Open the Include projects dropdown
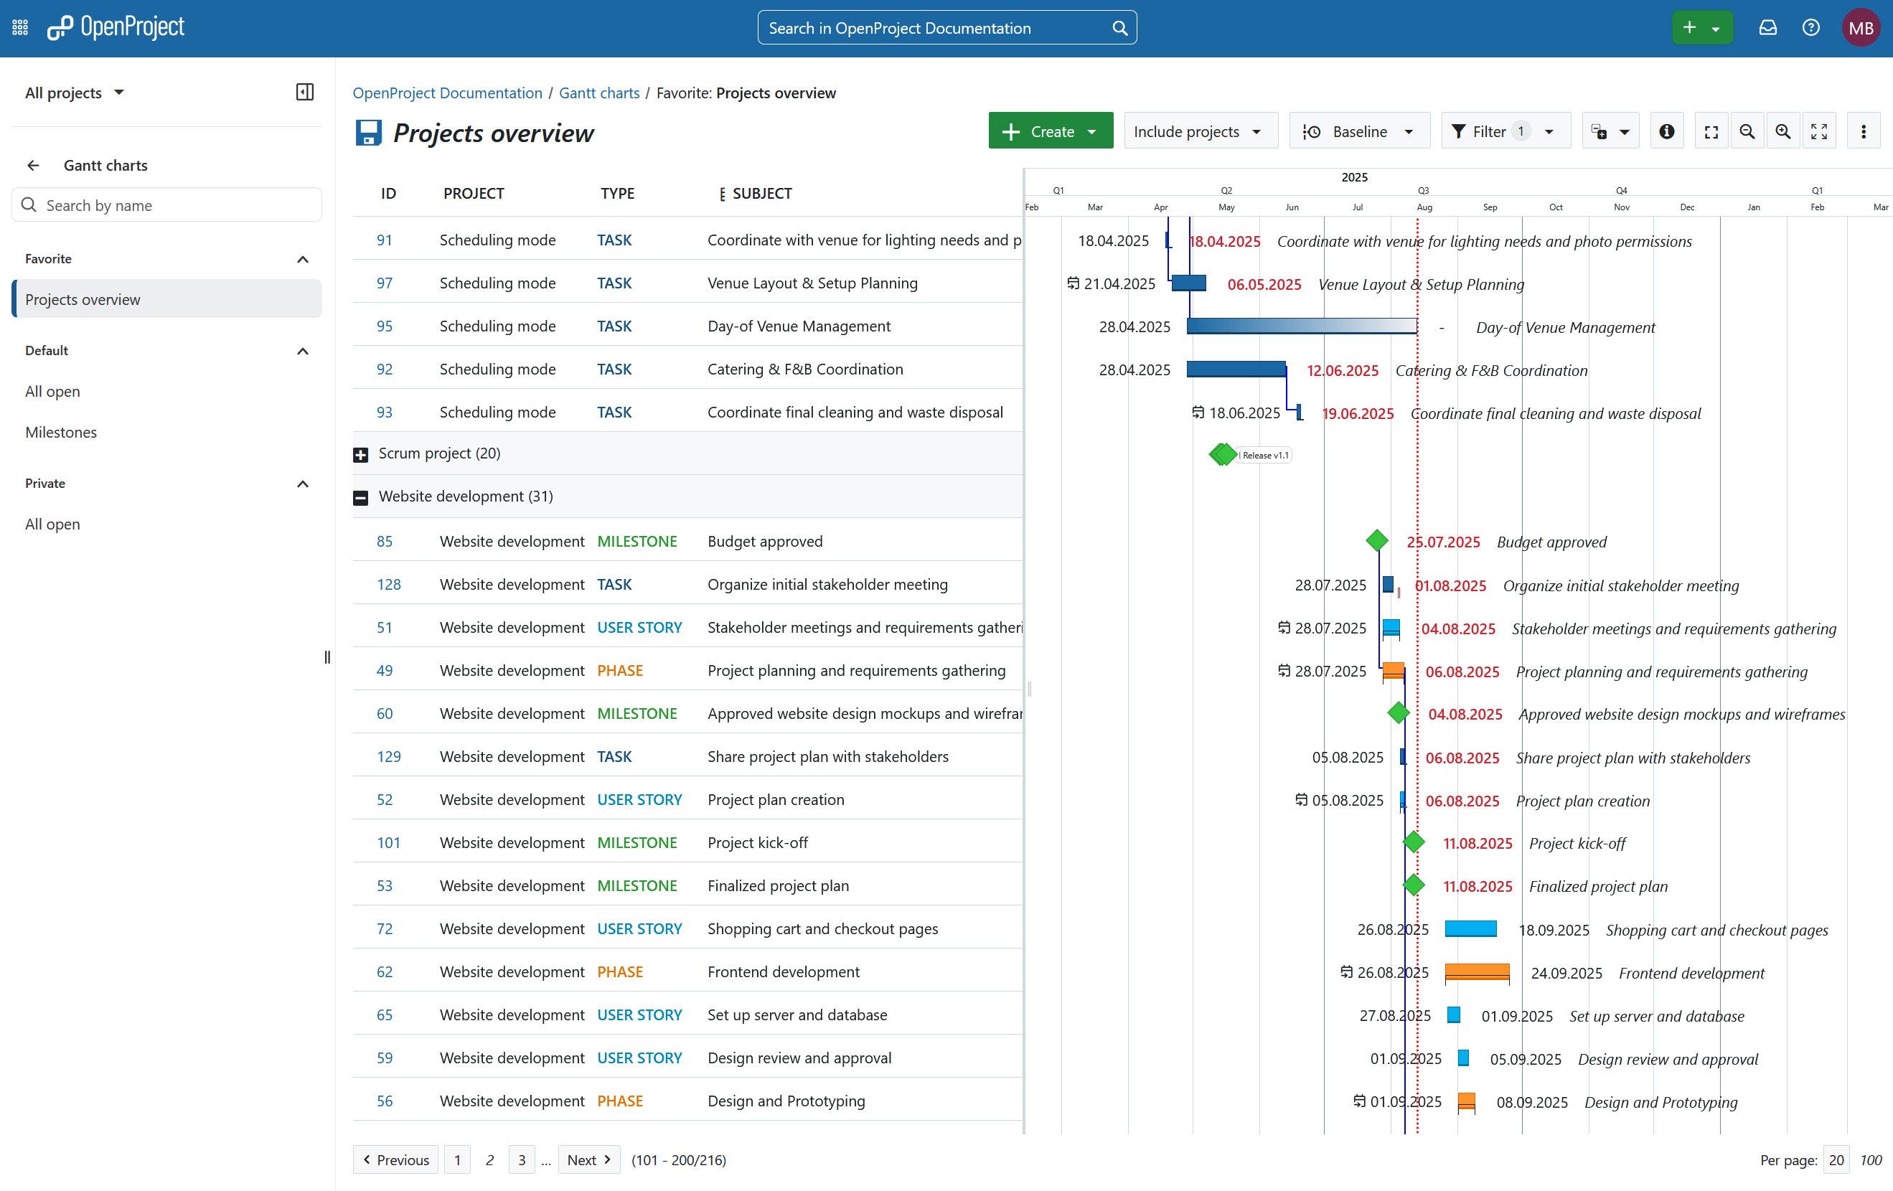 coord(1201,131)
